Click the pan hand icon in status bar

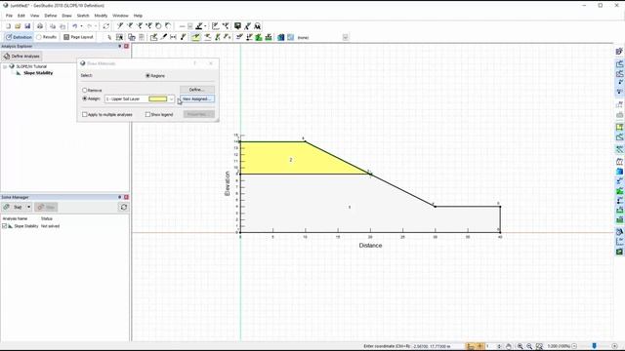(509, 346)
